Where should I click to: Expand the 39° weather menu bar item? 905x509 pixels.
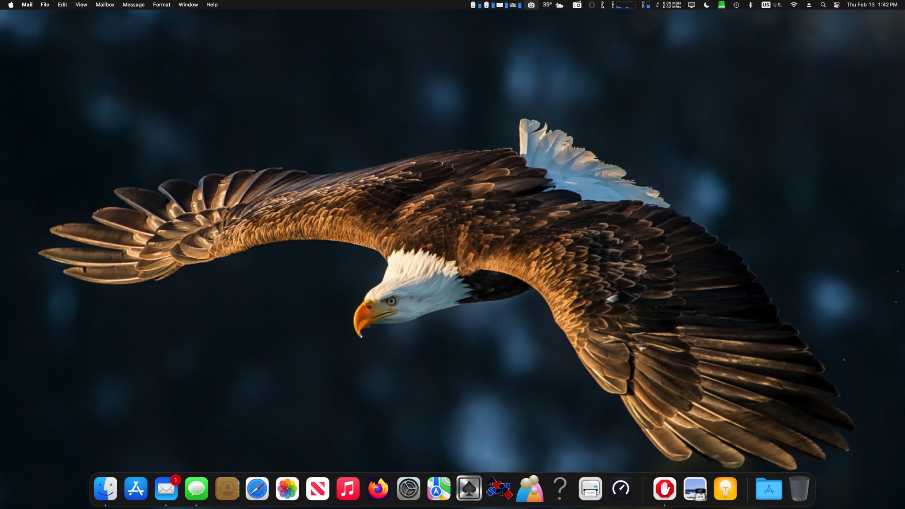553,5
